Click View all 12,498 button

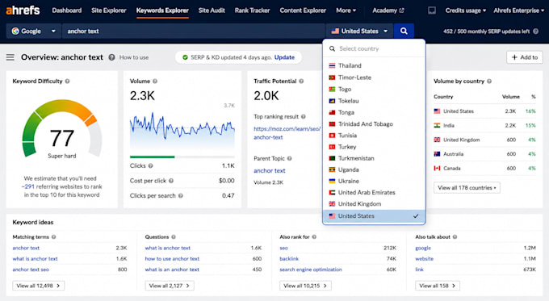coord(39,286)
